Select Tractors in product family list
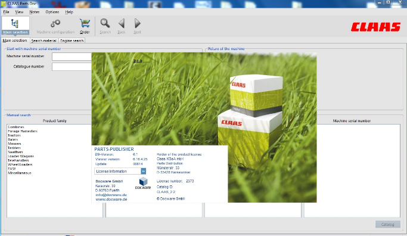Image resolution: width=407 pixels, height=236 pixels. tap(14, 135)
